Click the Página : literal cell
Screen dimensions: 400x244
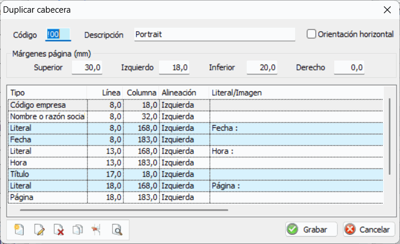pos(296,186)
